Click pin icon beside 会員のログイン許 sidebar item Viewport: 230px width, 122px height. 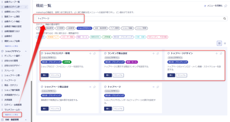tap(26, 7)
